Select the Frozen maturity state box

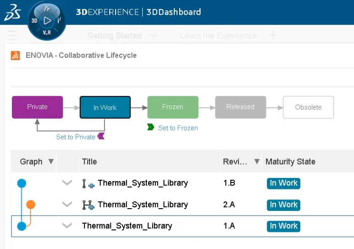pos(173,107)
